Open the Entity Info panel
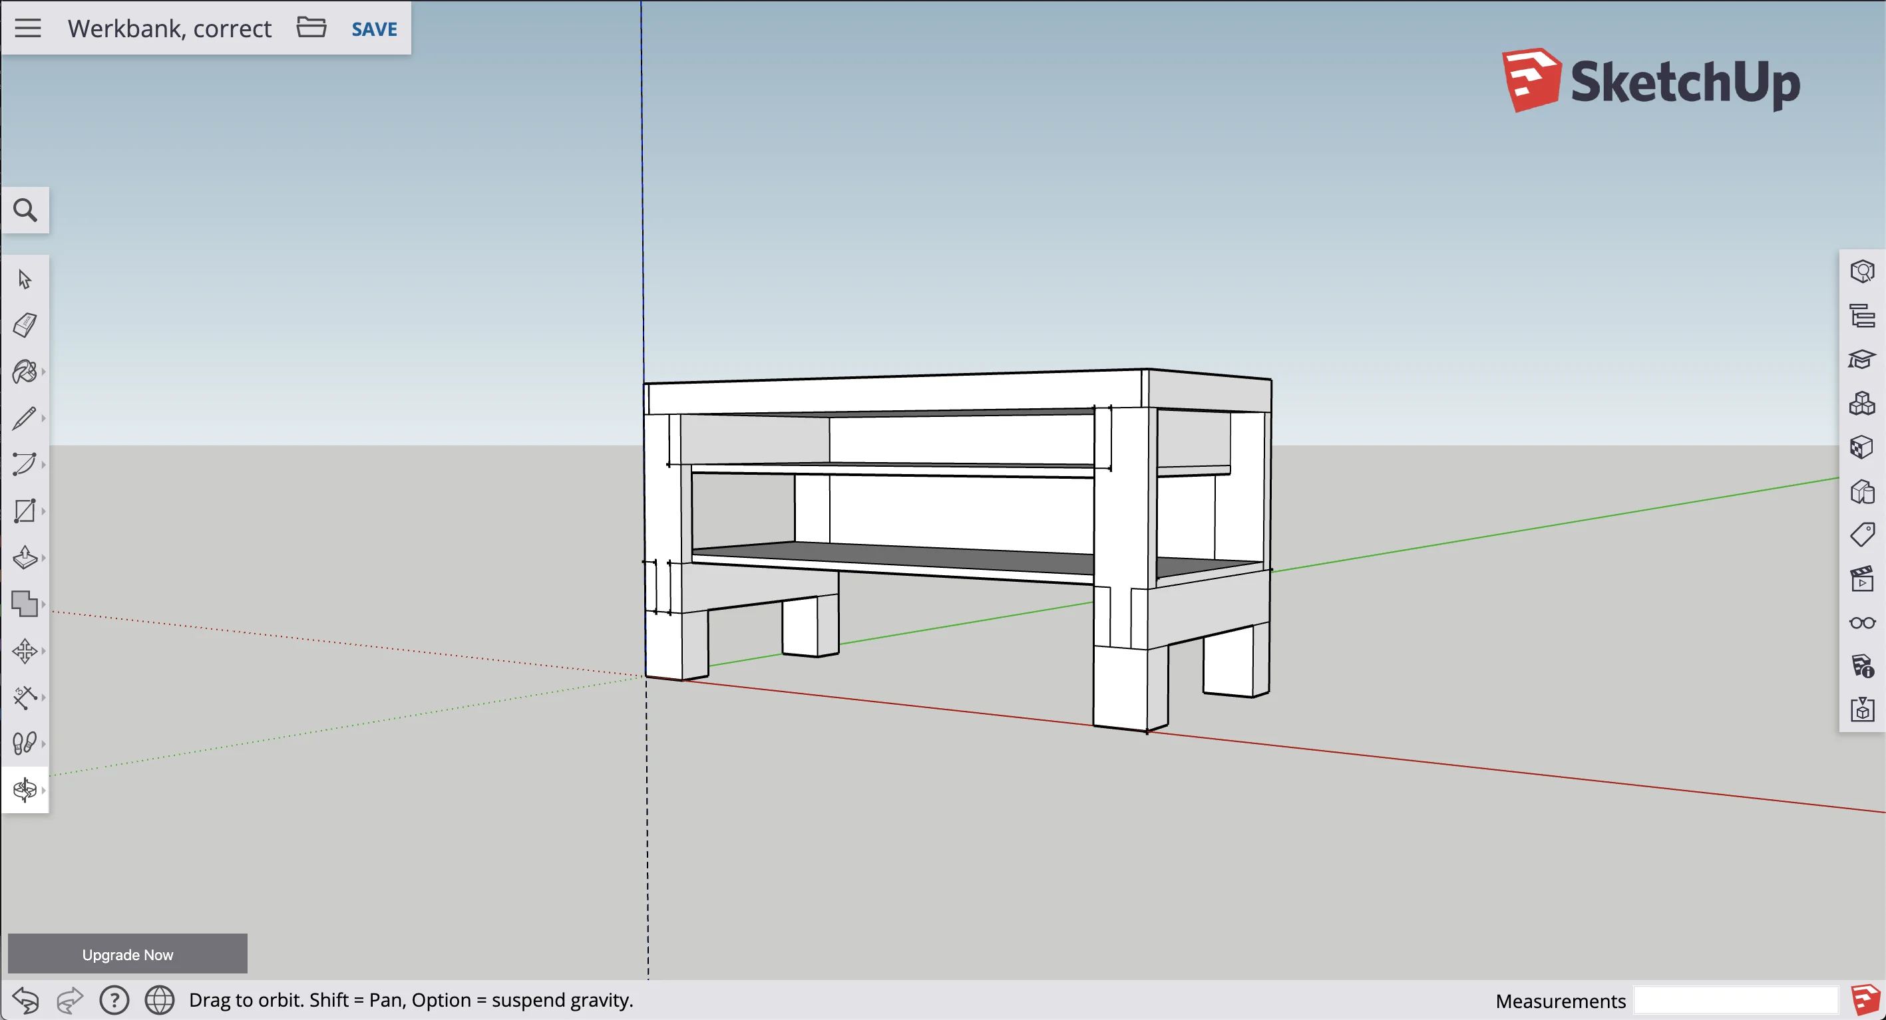This screenshot has width=1886, height=1020. coord(1862,271)
